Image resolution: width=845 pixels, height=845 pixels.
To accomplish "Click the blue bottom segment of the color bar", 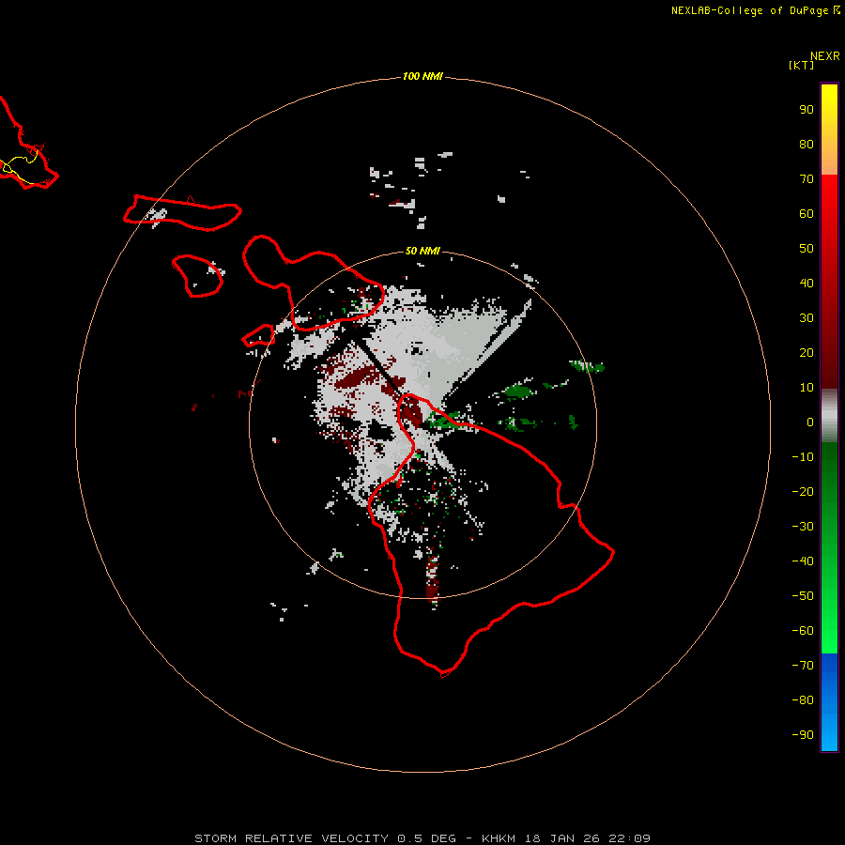I will pyautogui.click(x=829, y=702).
